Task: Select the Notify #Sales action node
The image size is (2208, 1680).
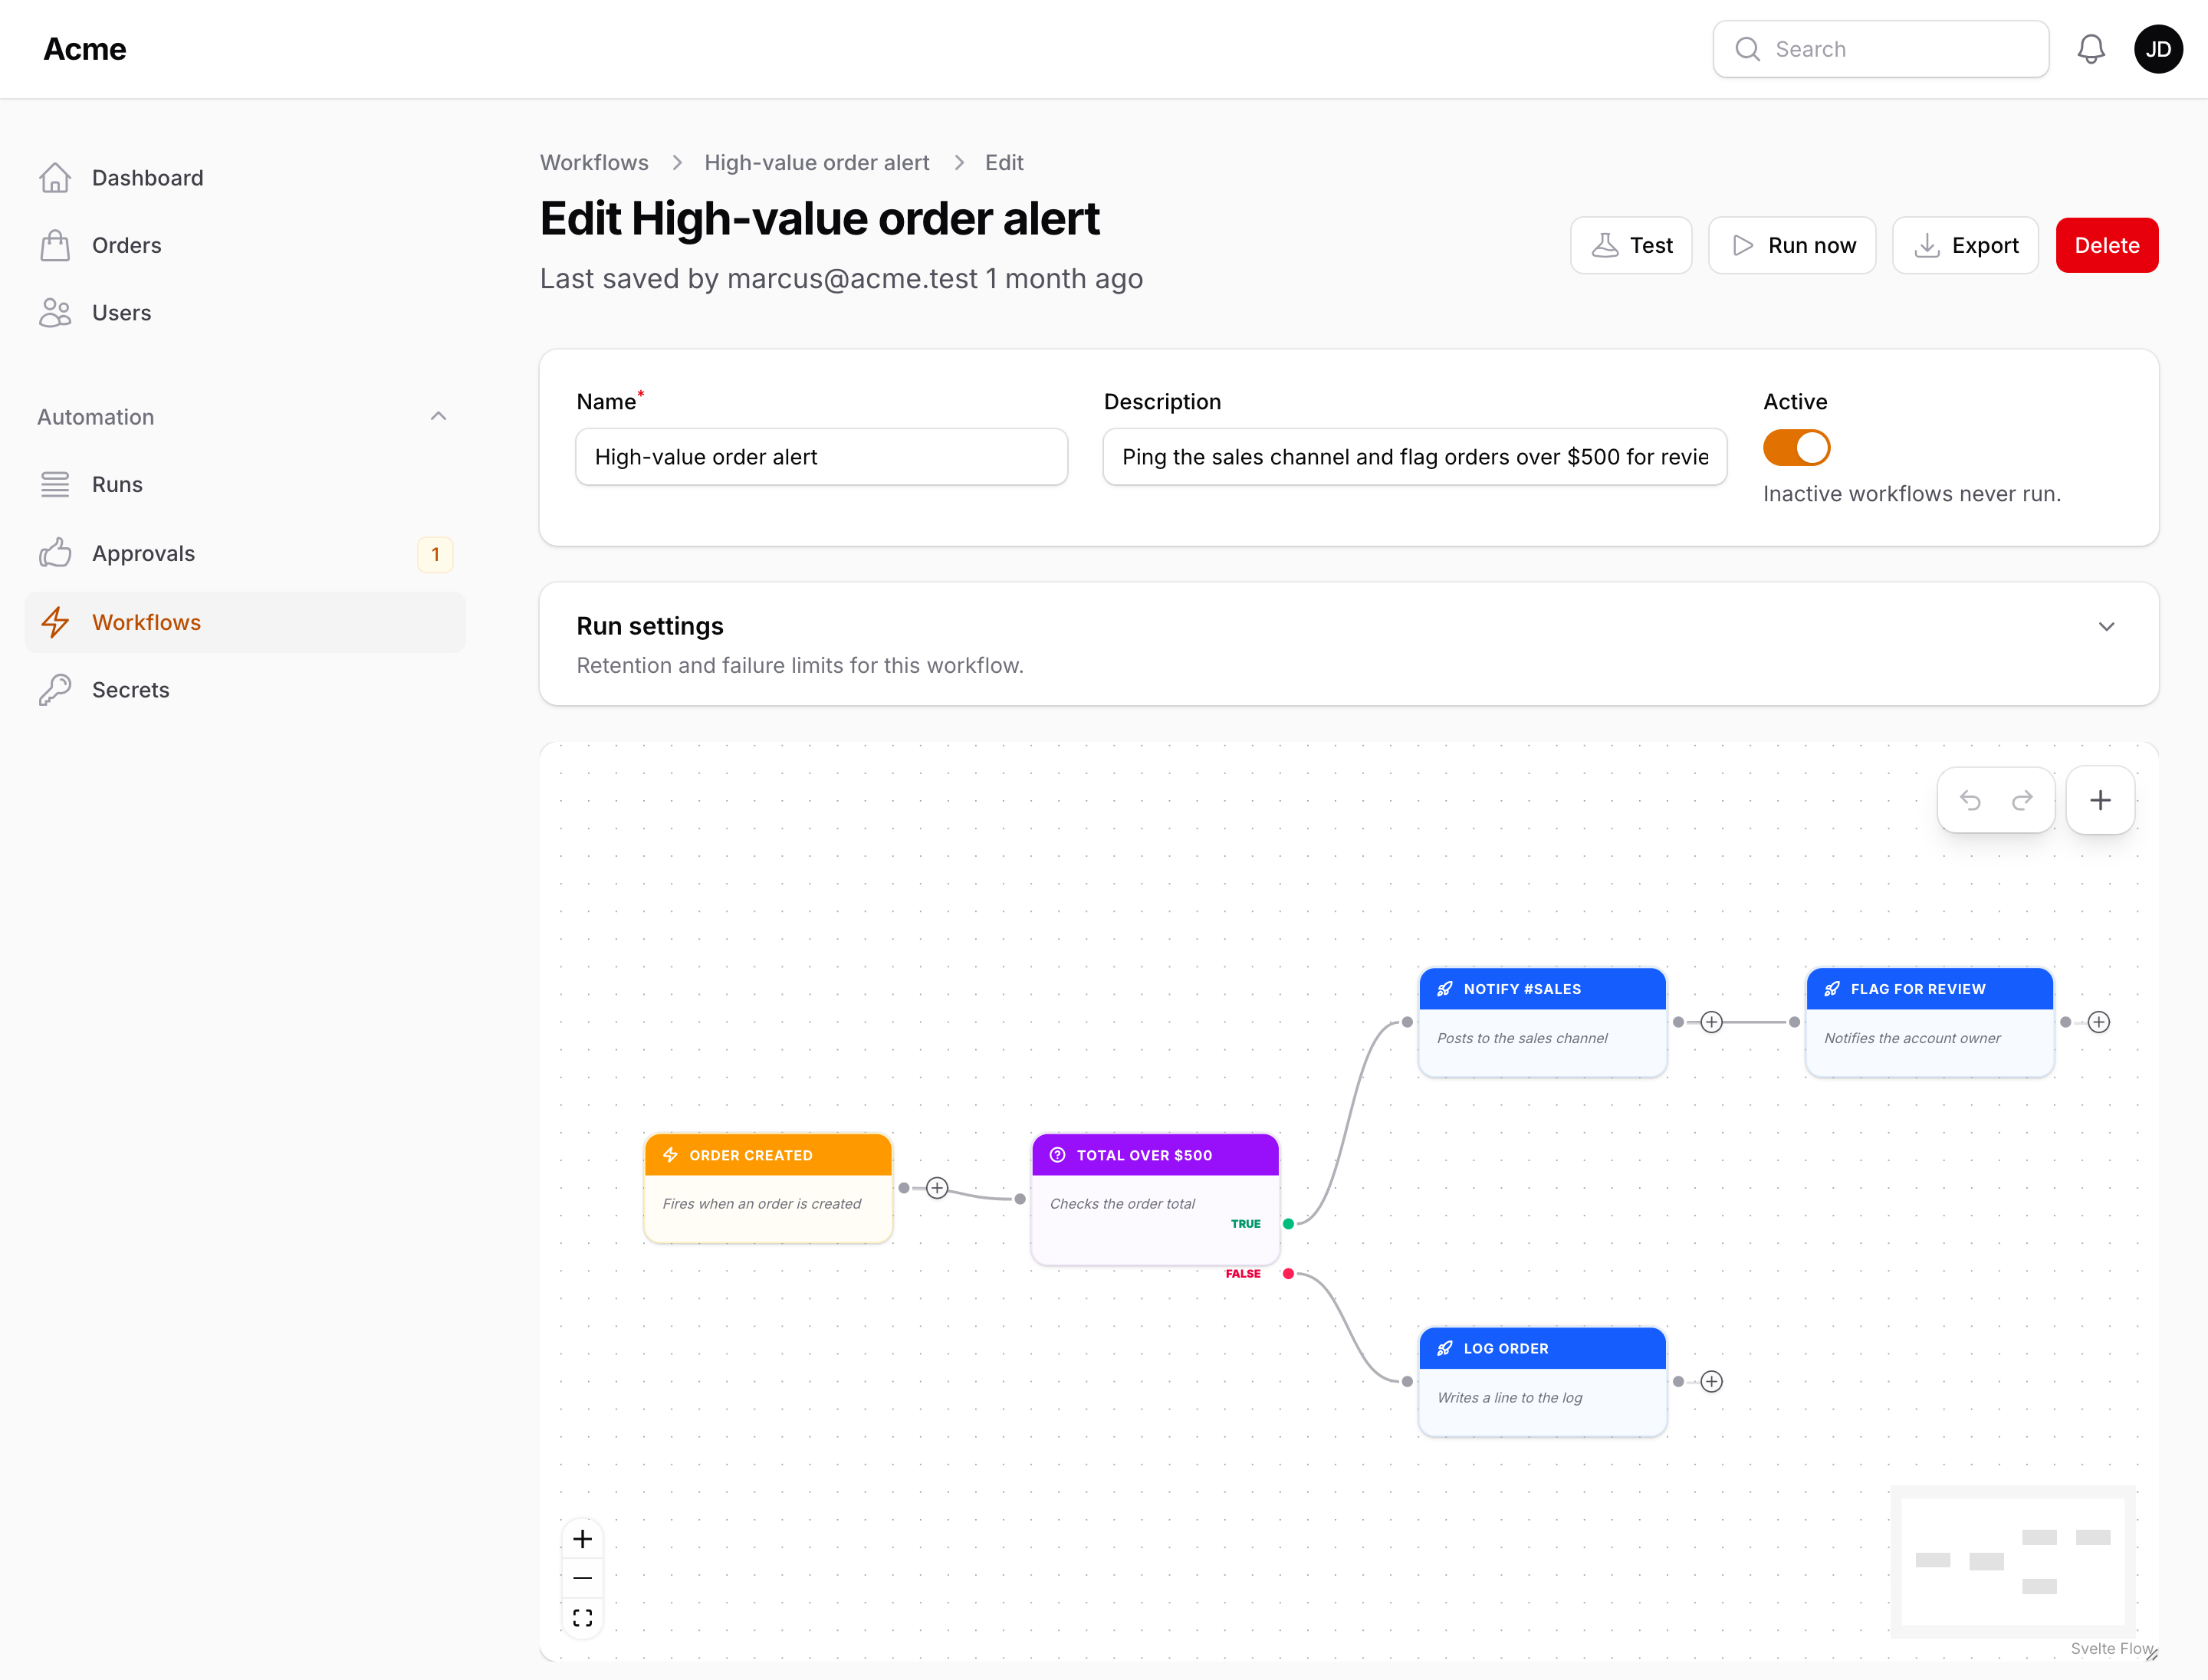Action: [x=1543, y=1022]
